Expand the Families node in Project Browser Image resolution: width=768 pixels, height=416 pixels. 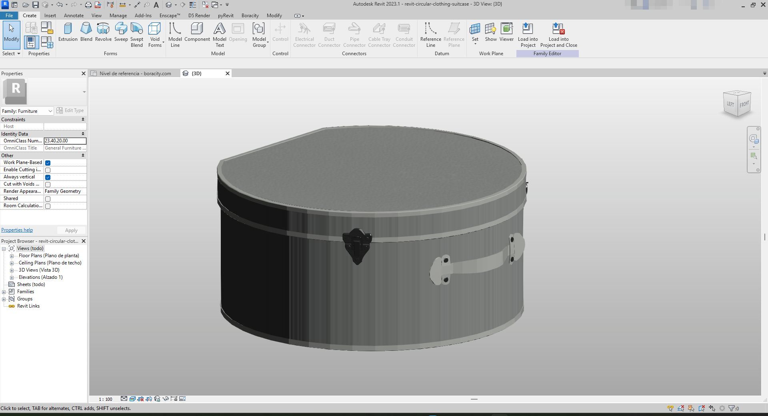click(x=4, y=292)
